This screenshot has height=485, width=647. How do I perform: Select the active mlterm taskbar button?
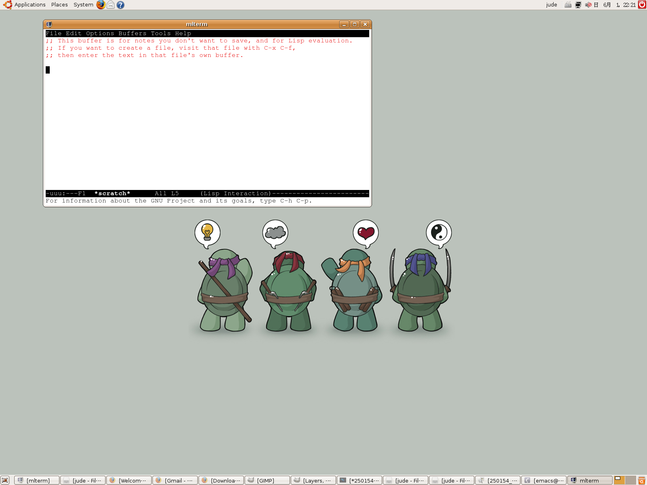[590, 480]
